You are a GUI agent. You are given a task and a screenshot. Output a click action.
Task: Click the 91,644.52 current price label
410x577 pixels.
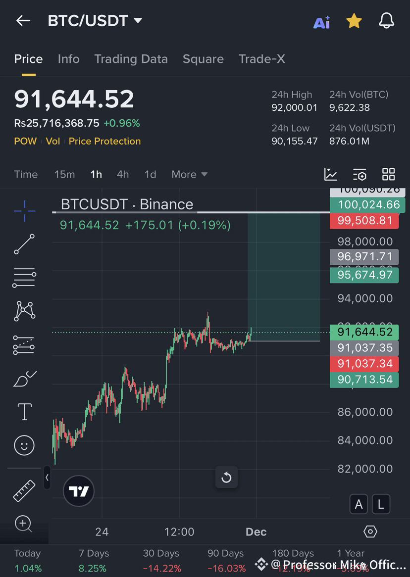coord(364,332)
